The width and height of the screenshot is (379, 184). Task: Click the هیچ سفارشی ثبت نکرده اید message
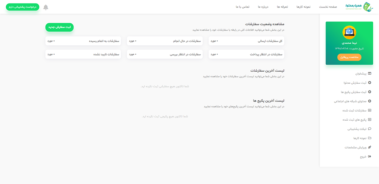(x=164, y=86)
